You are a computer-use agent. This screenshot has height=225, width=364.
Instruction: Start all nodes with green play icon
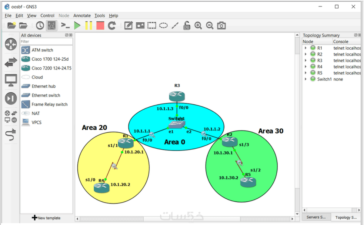(77, 26)
